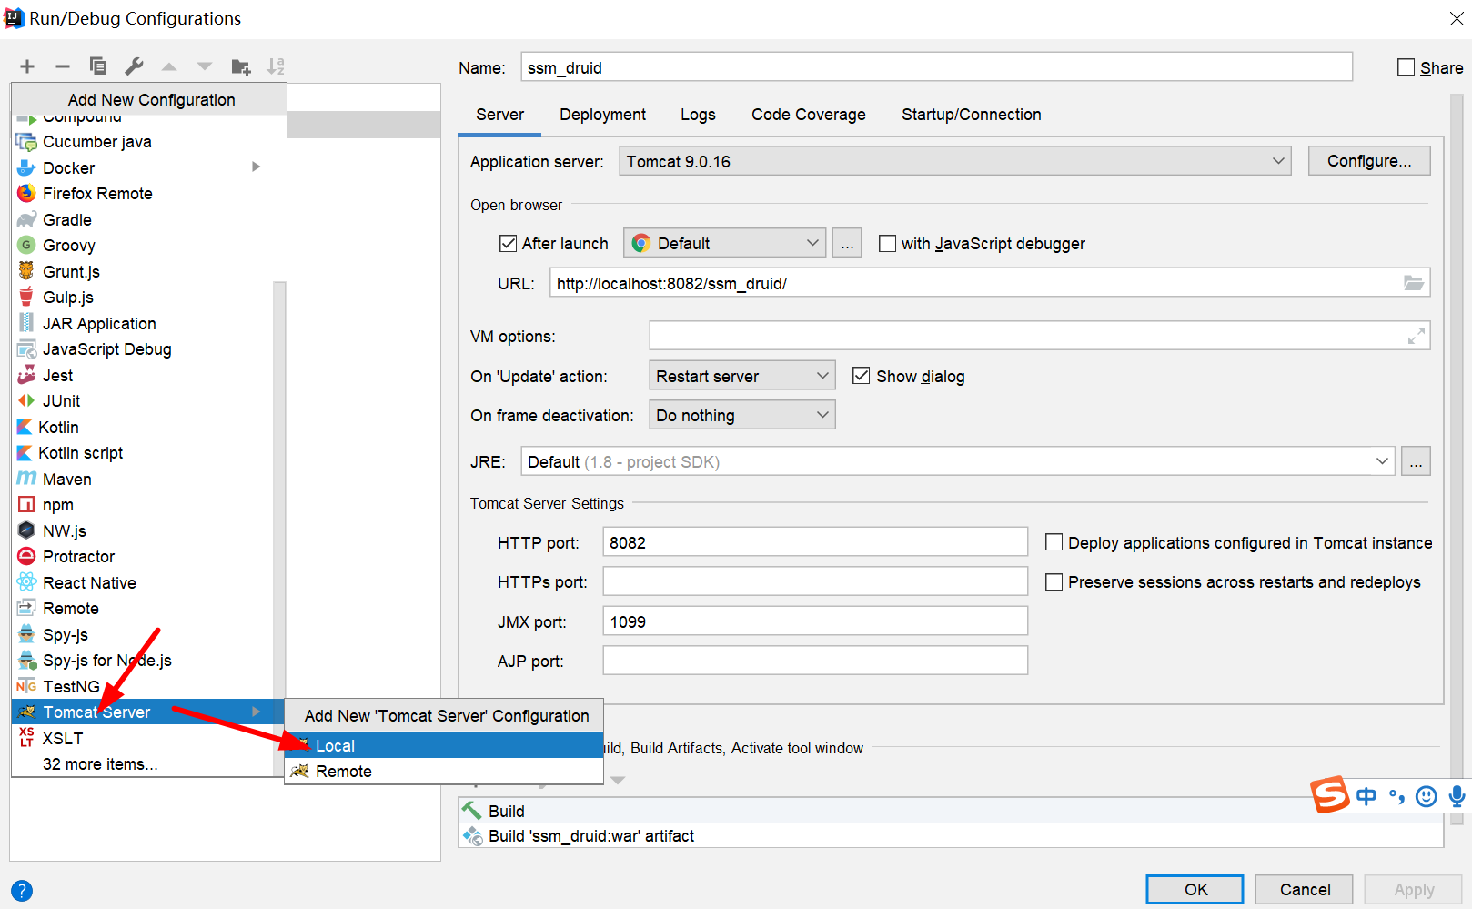Choose Remote Tomcat Server configuration
This screenshot has height=909, width=1472.
click(444, 772)
